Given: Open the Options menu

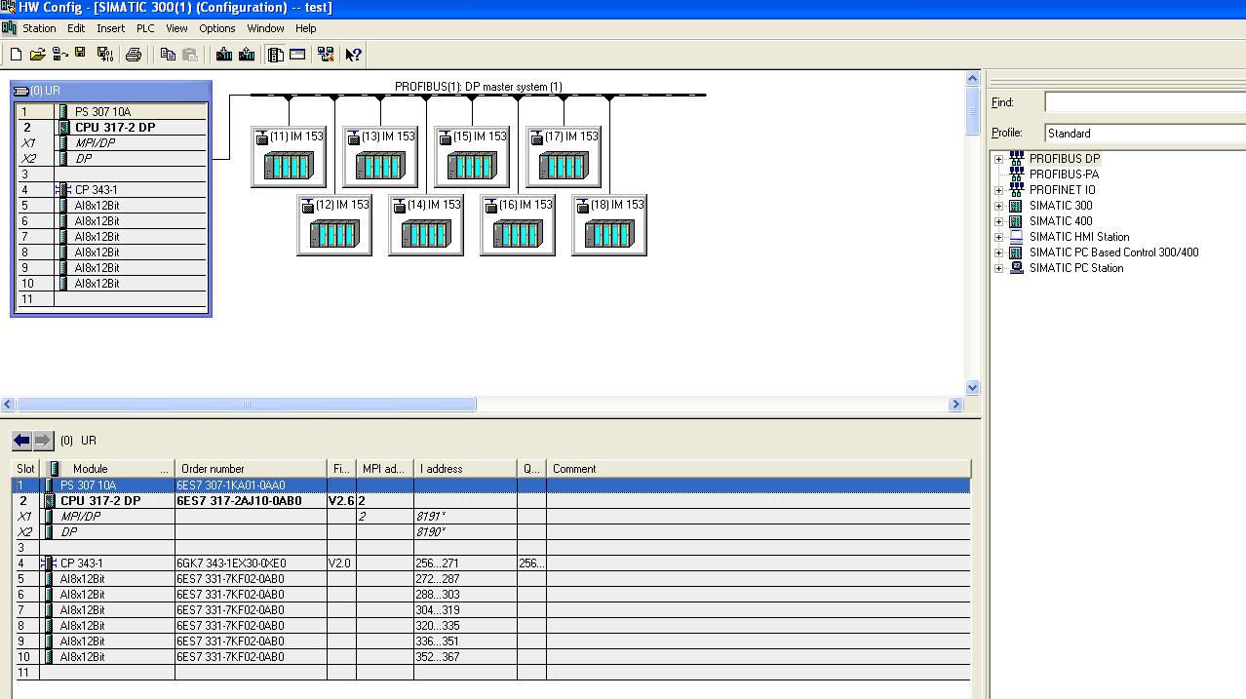Looking at the screenshot, I should coord(217,28).
